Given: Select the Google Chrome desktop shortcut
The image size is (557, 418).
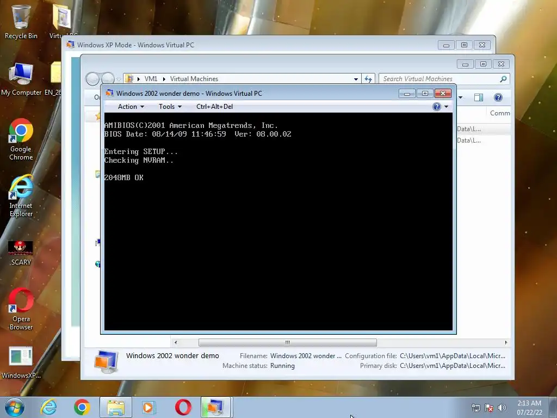Looking at the screenshot, I should point(21,139).
